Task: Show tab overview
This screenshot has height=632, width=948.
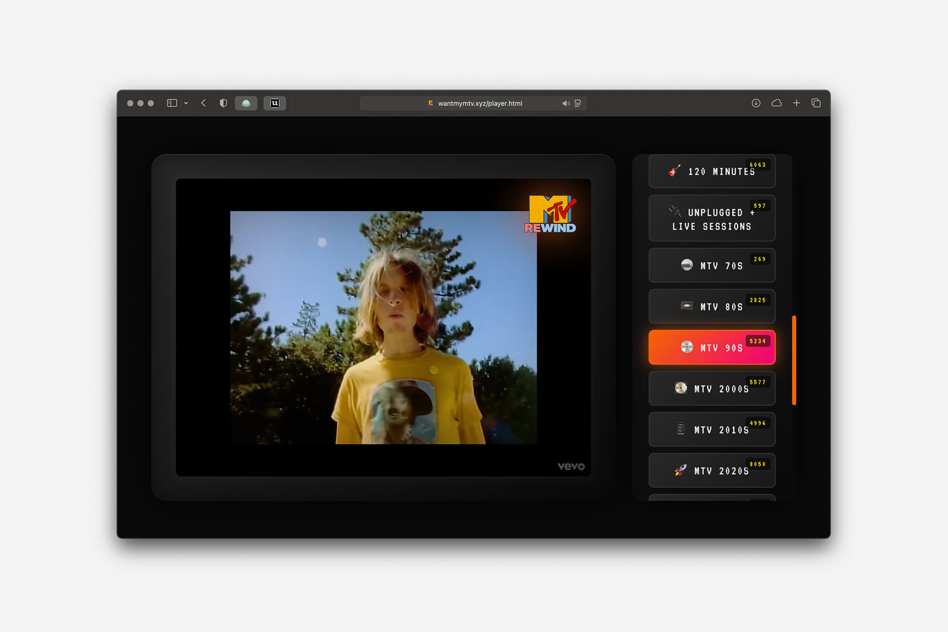Action: (816, 103)
